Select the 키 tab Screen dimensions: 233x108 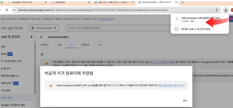click(71, 45)
